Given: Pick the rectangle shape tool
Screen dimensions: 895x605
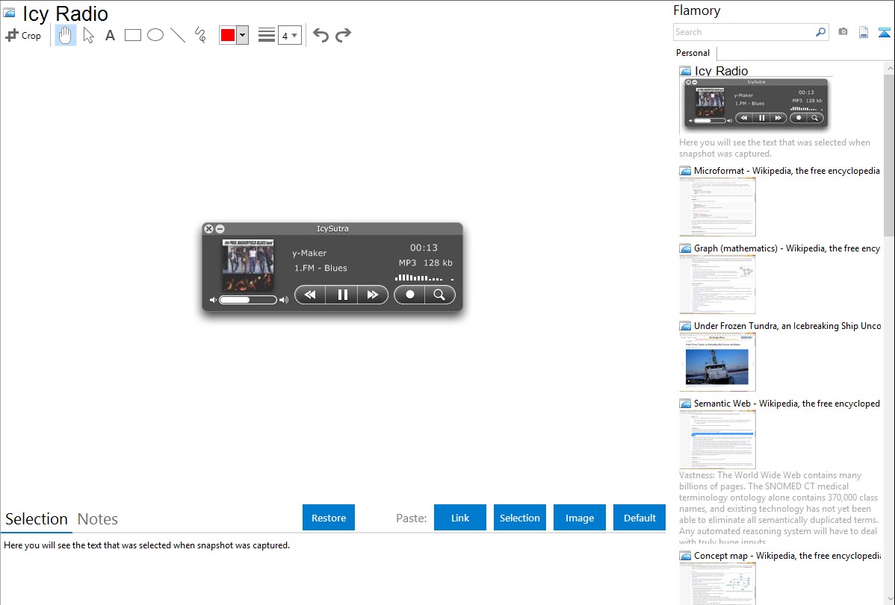Looking at the screenshot, I should coord(132,35).
